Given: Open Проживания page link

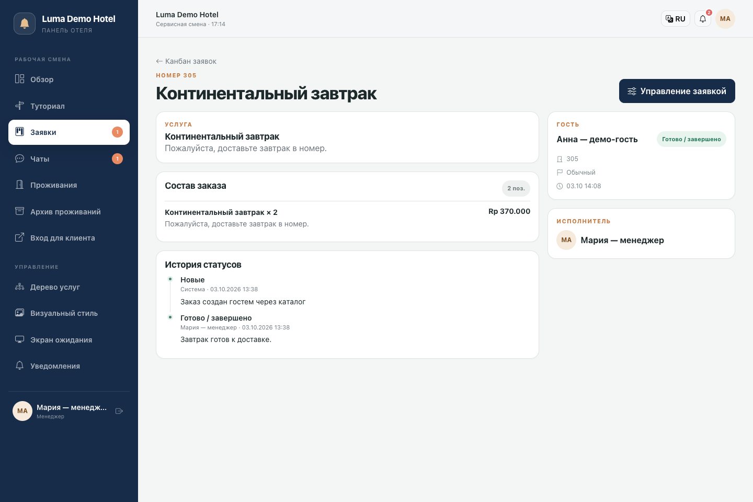Looking at the screenshot, I should pyautogui.click(x=69, y=185).
